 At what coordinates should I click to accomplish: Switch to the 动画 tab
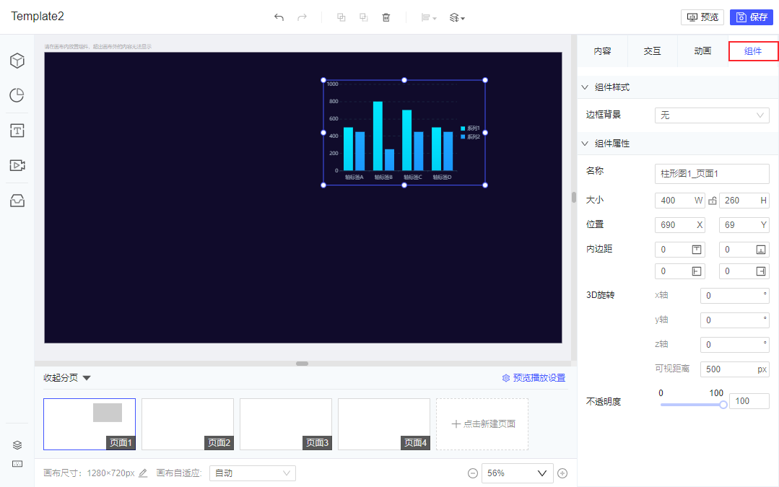tap(702, 51)
